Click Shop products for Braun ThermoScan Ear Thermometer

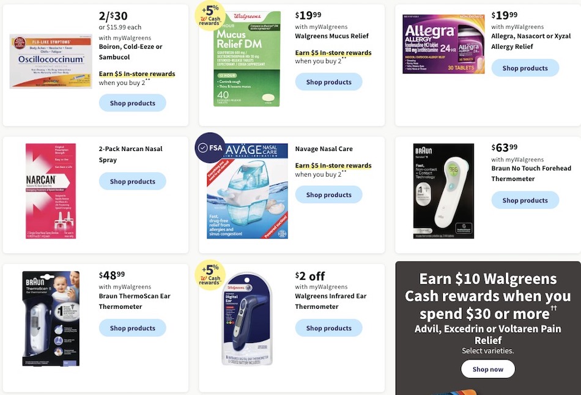pyautogui.click(x=132, y=328)
